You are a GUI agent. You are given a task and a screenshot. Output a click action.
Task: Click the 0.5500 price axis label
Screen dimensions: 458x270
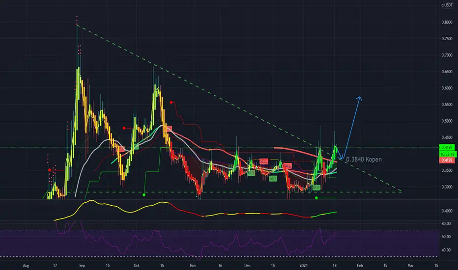click(447, 105)
